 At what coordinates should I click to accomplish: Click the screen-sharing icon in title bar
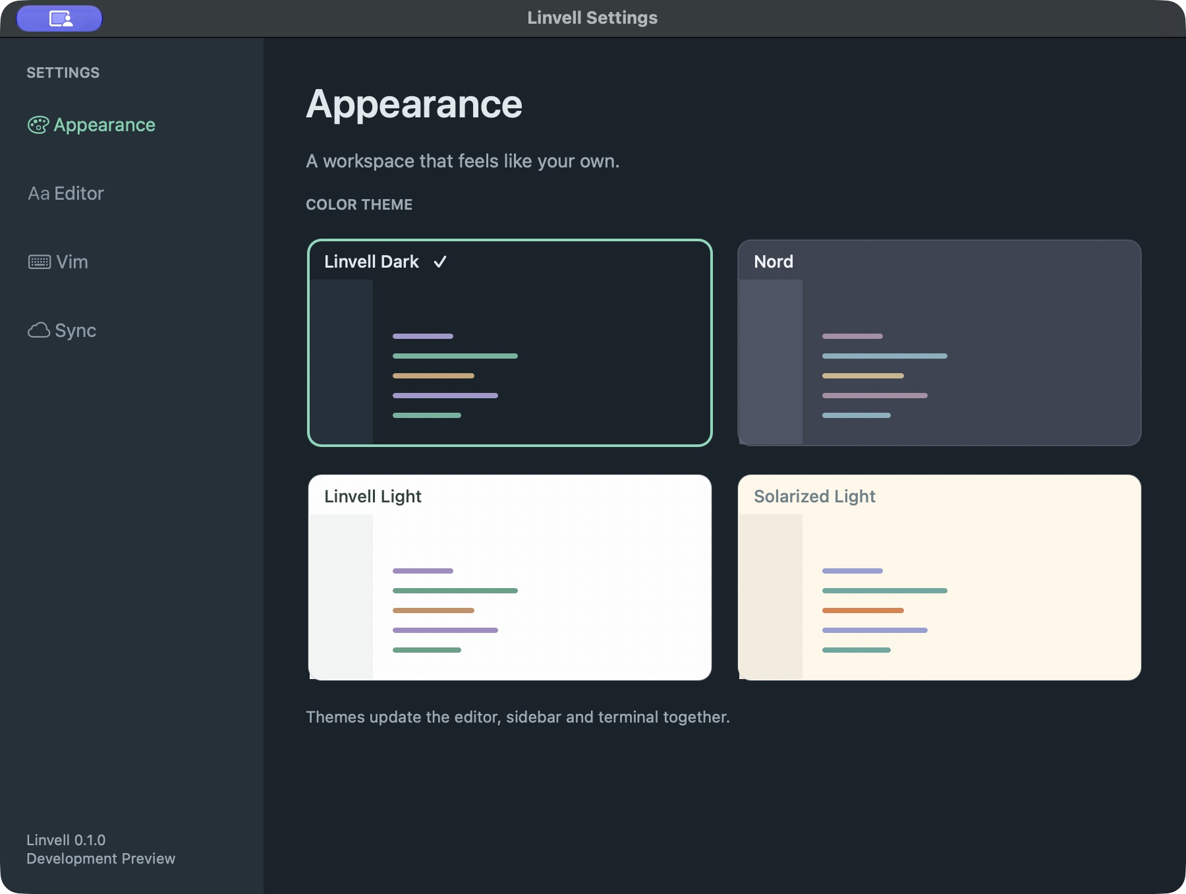click(60, 18)
